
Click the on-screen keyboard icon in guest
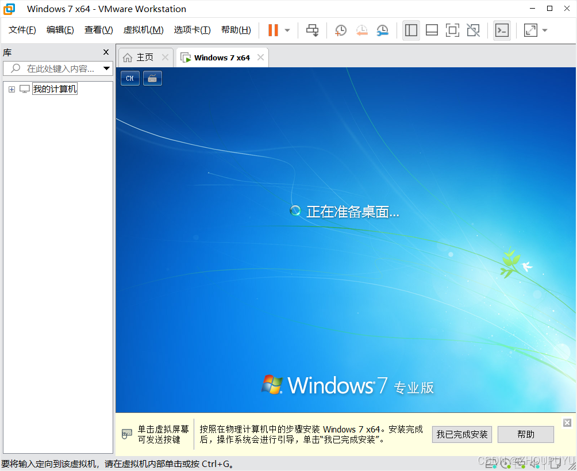click(x=152, y=78)
